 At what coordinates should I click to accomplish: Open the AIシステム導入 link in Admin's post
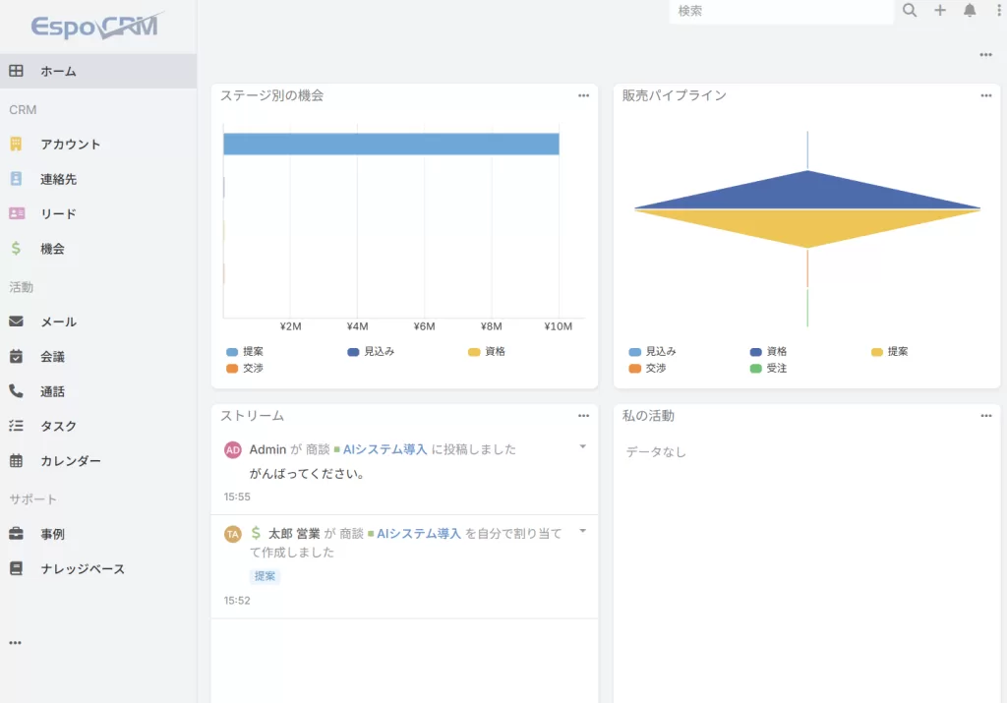tap(385, 449)
